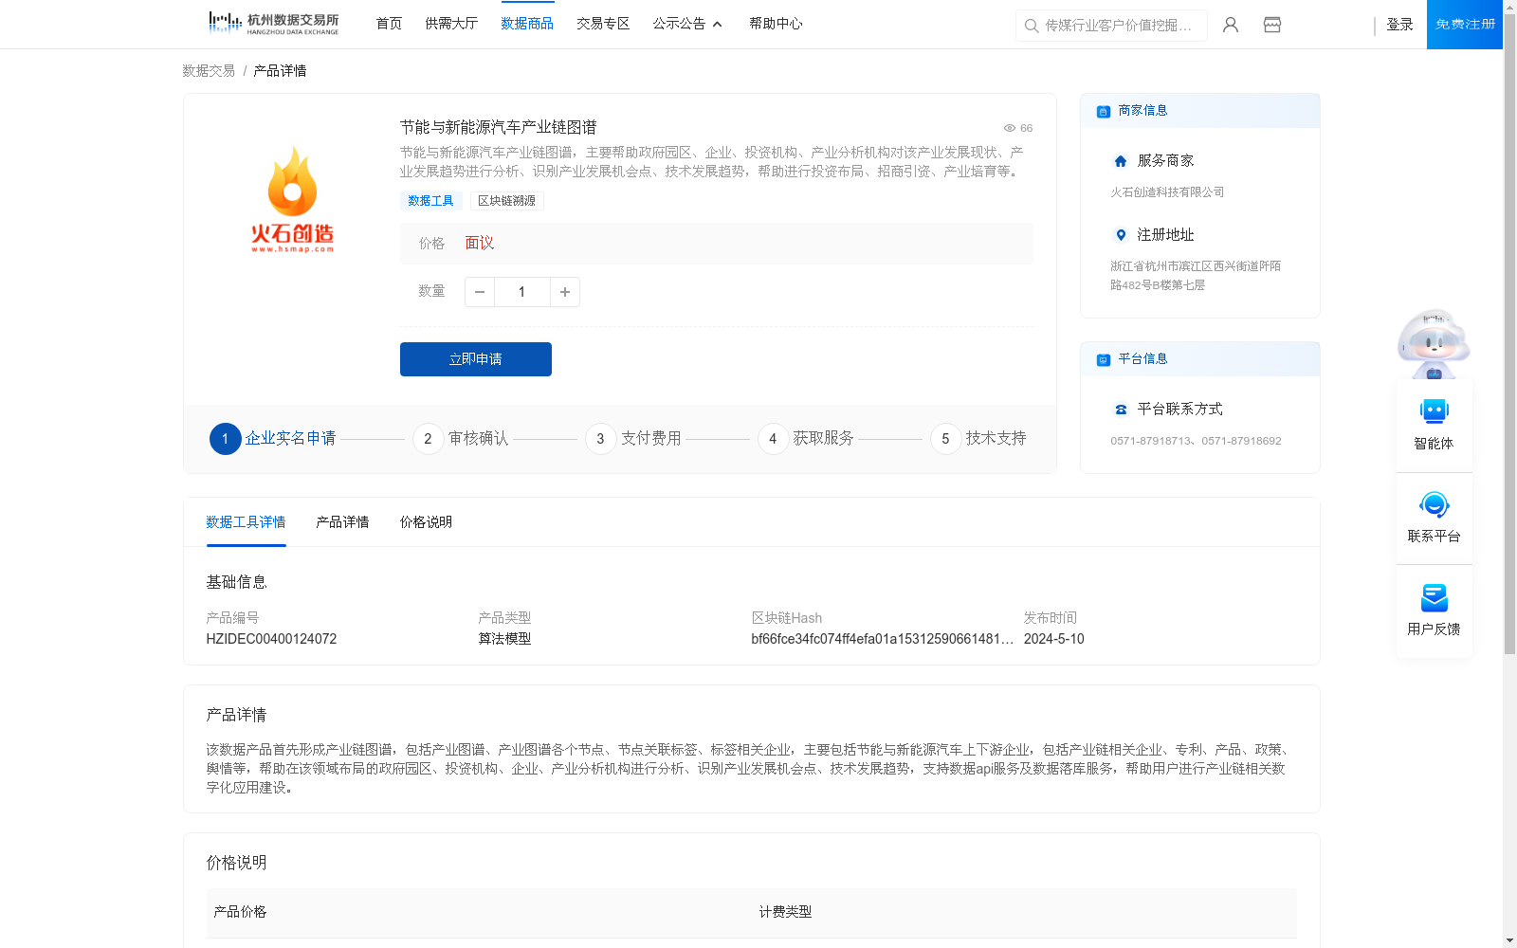Focus the search box in header
This screenshot has width=1517, height=948.
pos(1111,26)
